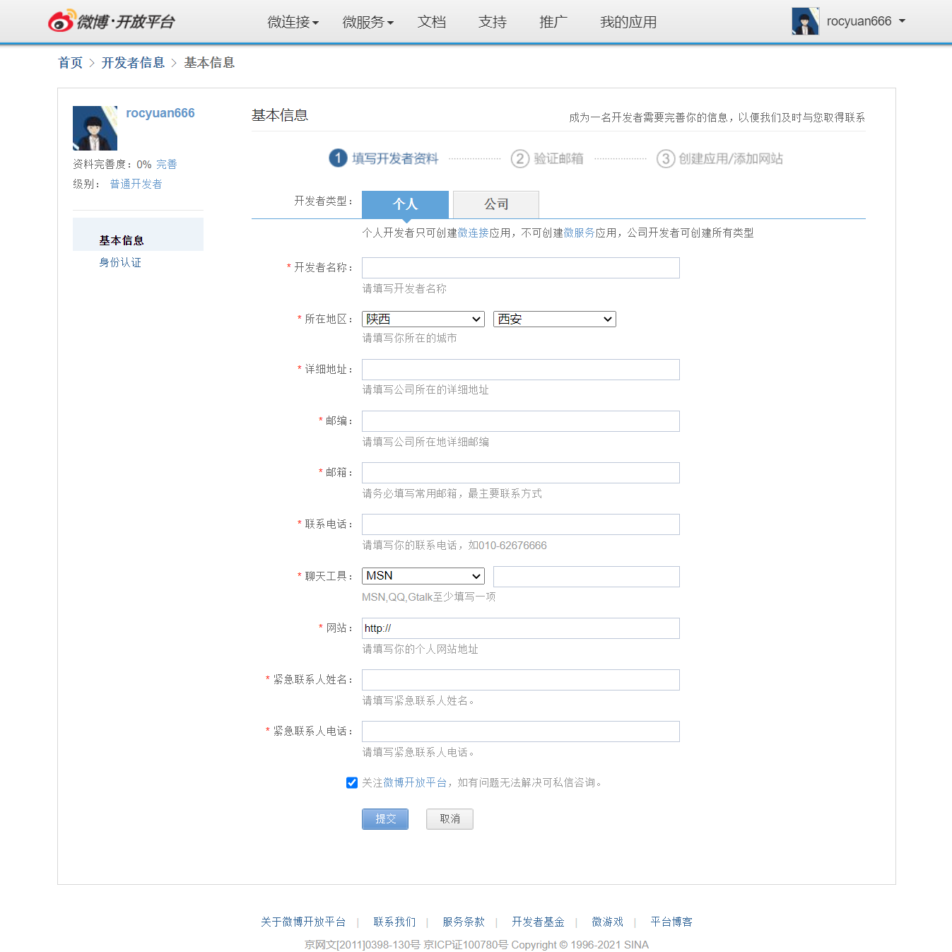Toggle the 关注微博开放平台 checkbox
Image resolution: width=952 pixels, height=952 pixels.
(x=352, y=782)
